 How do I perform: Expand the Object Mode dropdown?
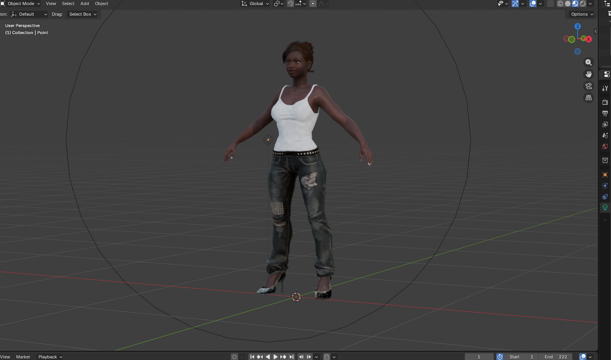coord(21,4)
